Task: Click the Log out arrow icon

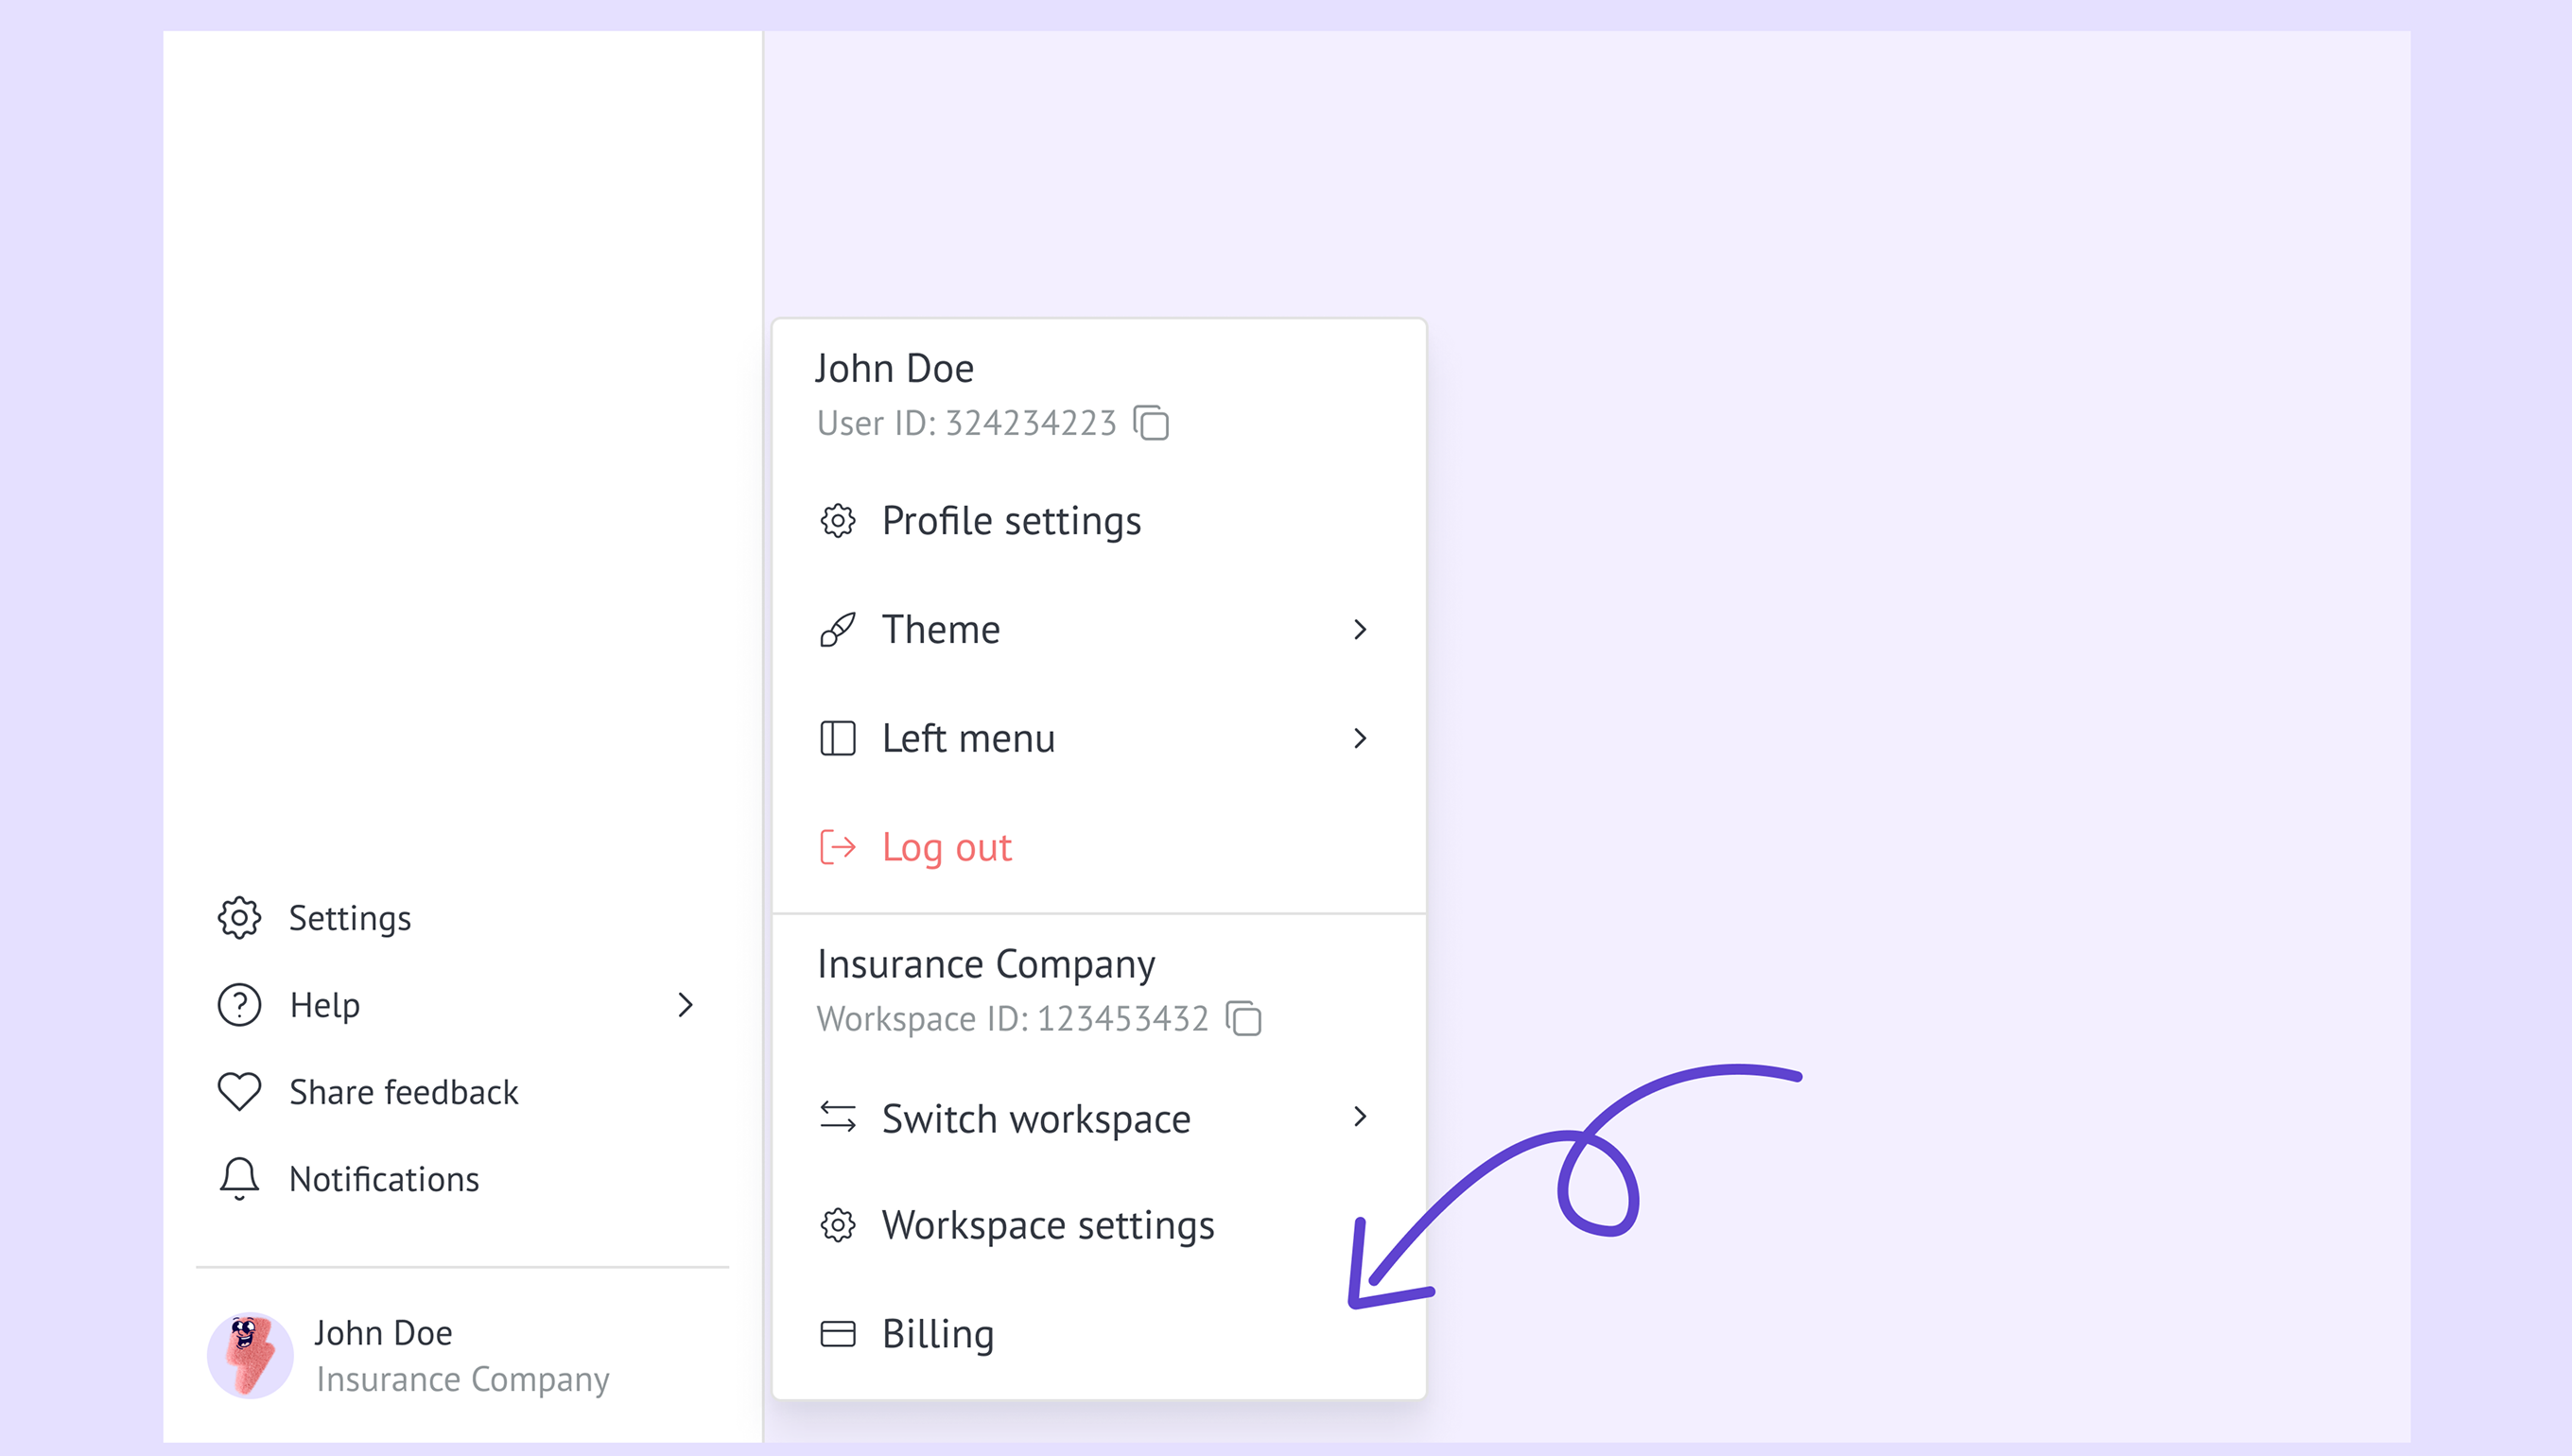Action: [837, 847]
